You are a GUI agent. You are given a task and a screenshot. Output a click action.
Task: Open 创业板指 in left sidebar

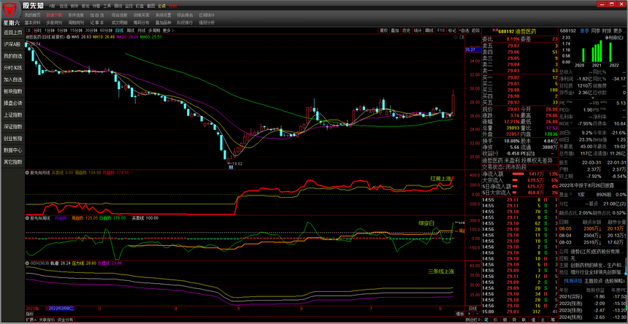pos(12,139)
